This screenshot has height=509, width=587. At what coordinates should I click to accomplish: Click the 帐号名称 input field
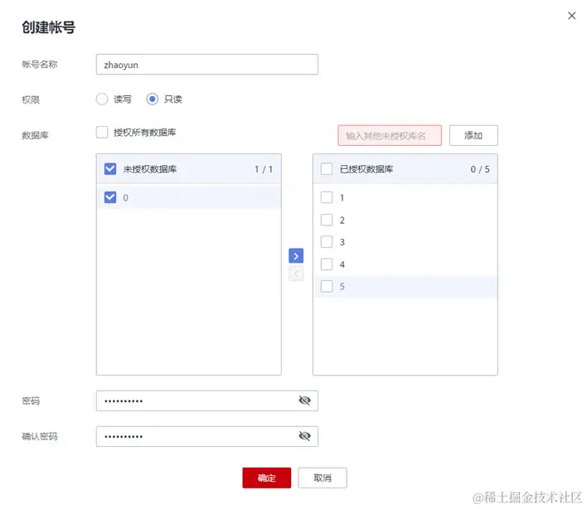(207, 65)
